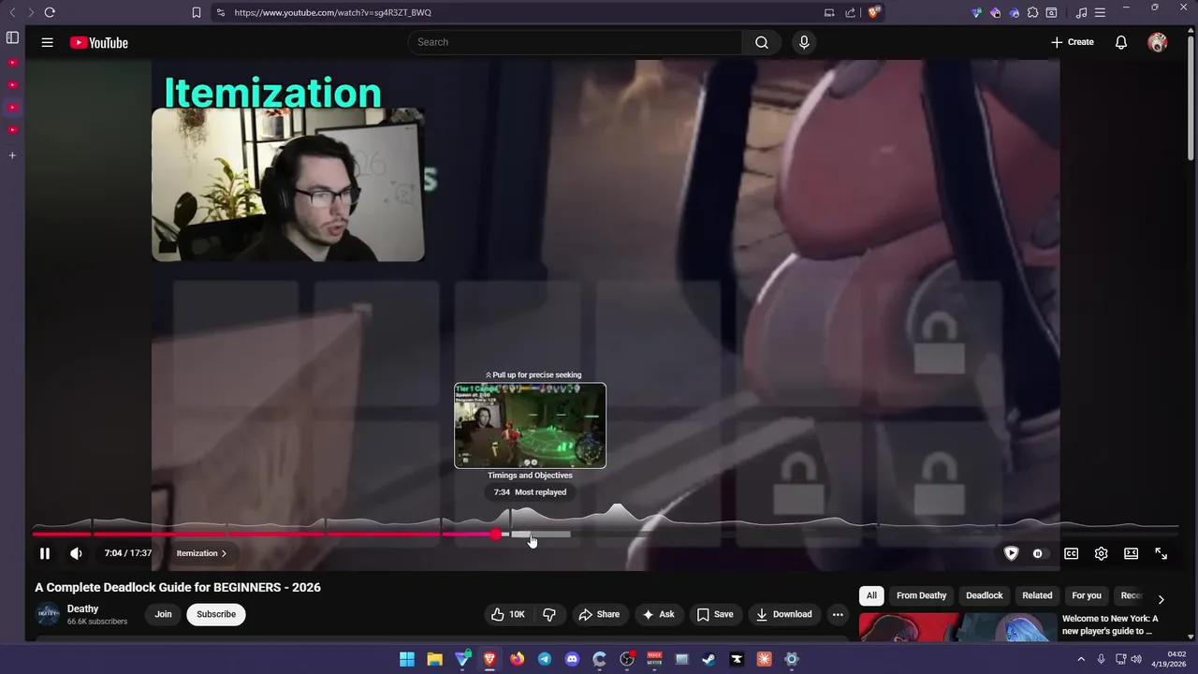Toggle the vertical tabs sidebar panel
The width and height of the screenshot is (1198, 674).
(12, 37)
